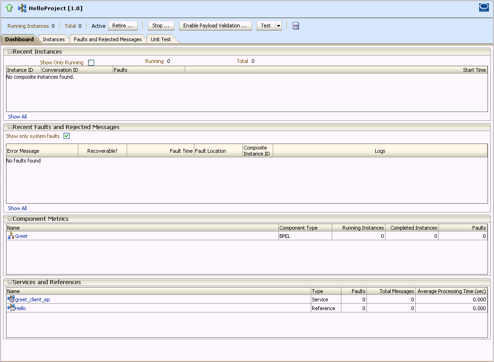Click the Completed Instances column header
The height and width of the screenshot is (362, 494).
coord(412,228)
